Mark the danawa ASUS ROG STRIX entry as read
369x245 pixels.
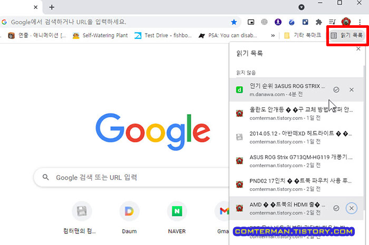tap(336, 90)
